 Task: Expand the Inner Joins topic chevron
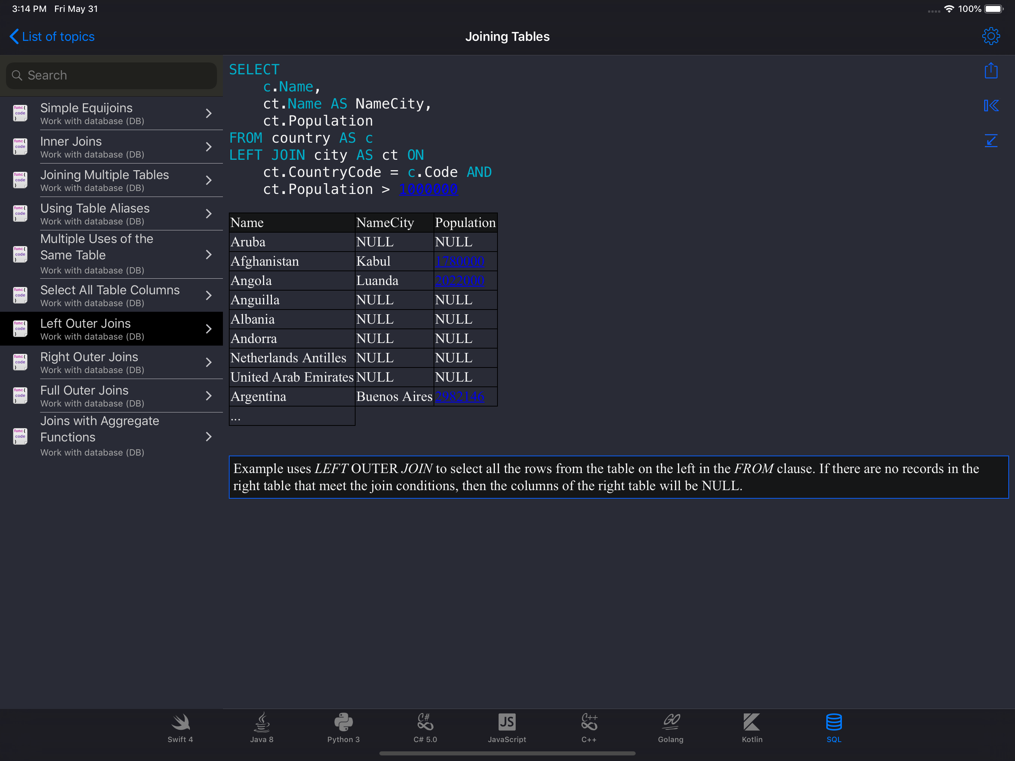[209, 147]
